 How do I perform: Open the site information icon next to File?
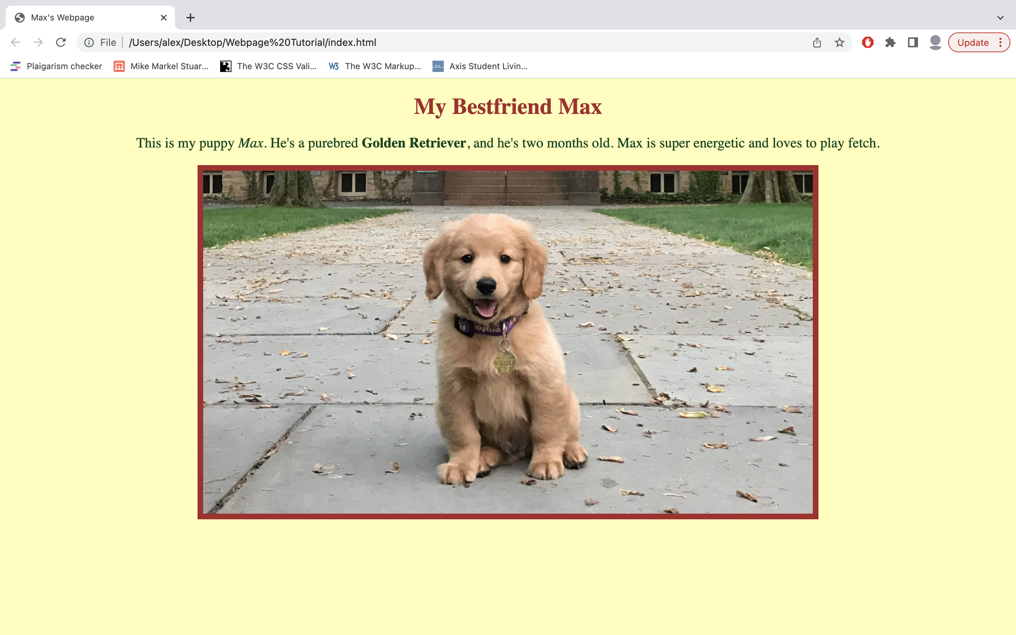coord(89,42)
